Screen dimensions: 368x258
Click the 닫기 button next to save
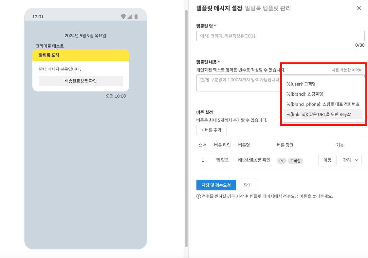point(248,185)
